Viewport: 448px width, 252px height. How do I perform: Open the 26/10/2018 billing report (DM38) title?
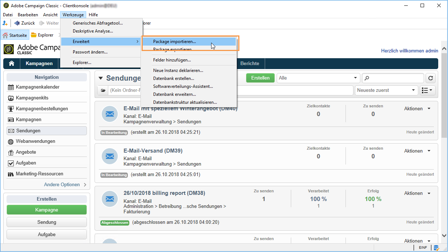coord(164,193)
